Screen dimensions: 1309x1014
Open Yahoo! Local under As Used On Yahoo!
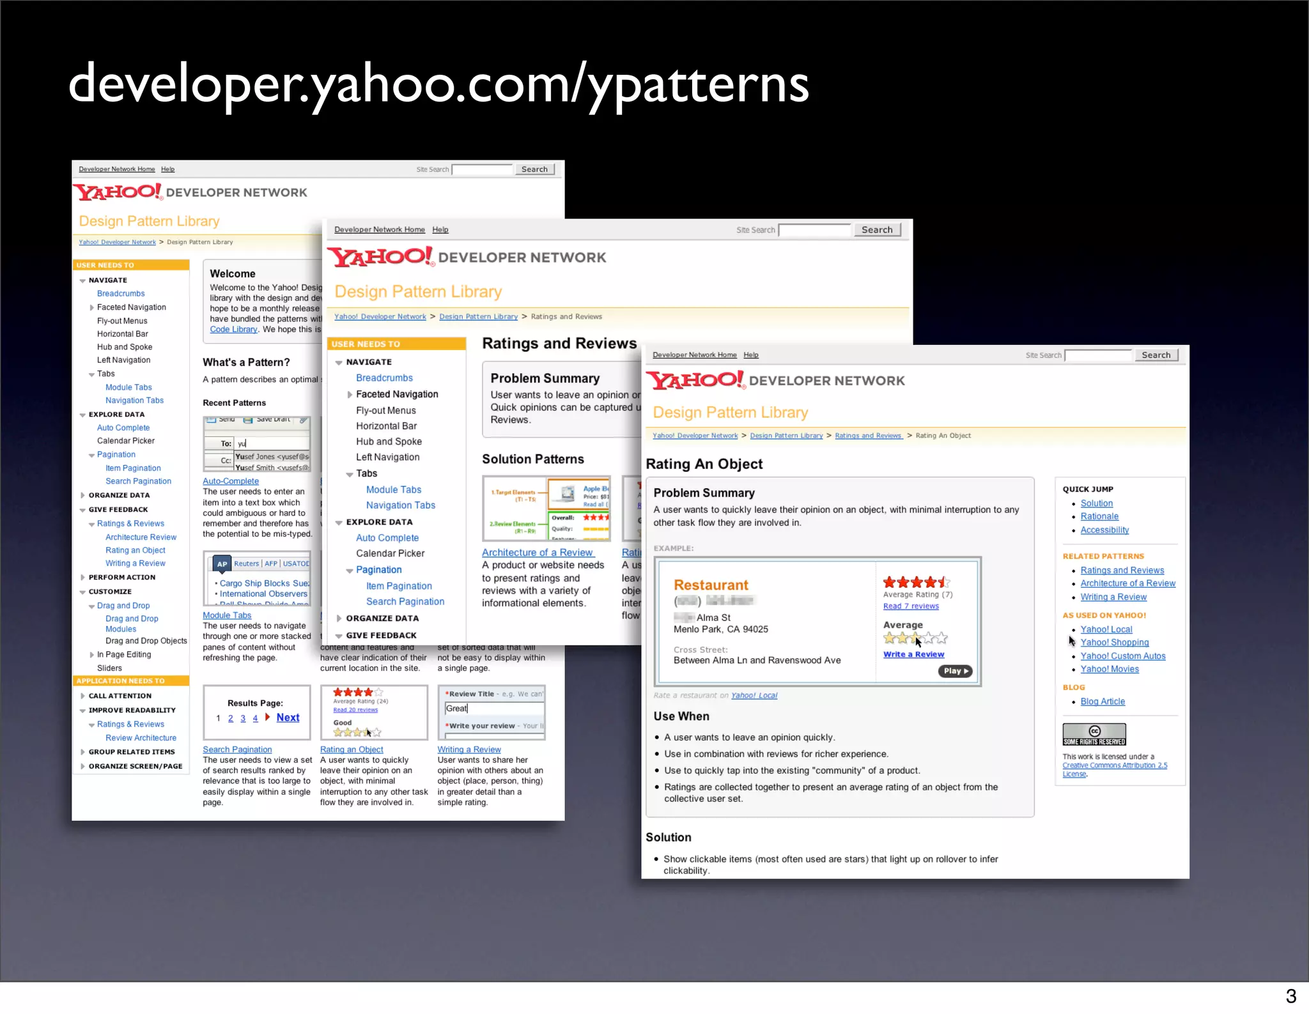click(x=1106, y=629)
